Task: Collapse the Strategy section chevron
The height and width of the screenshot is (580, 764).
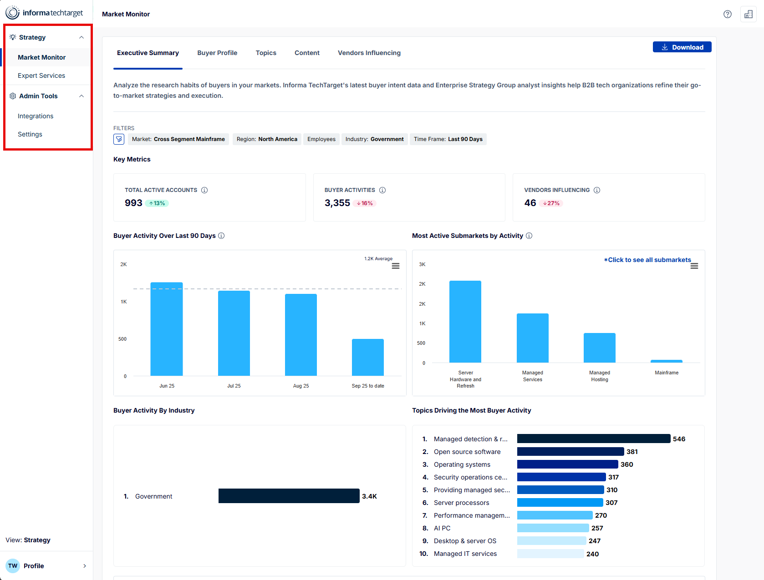Action: 81,37
